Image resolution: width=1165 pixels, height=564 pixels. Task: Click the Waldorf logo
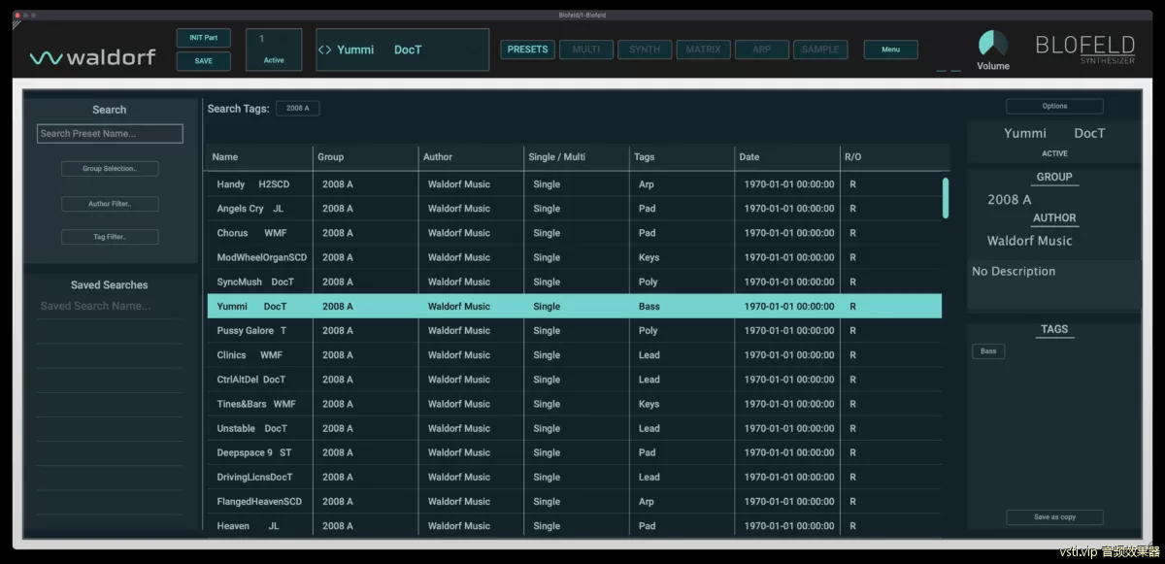(92, 57)
